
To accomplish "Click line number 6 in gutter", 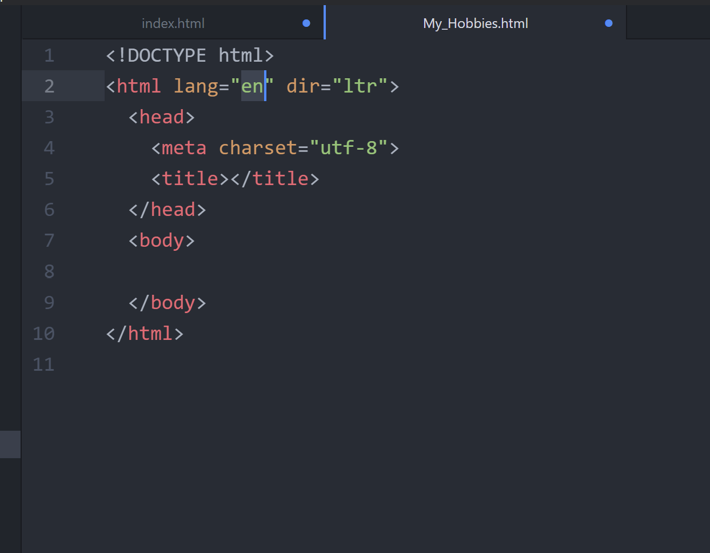I will [x=49, y=210].
